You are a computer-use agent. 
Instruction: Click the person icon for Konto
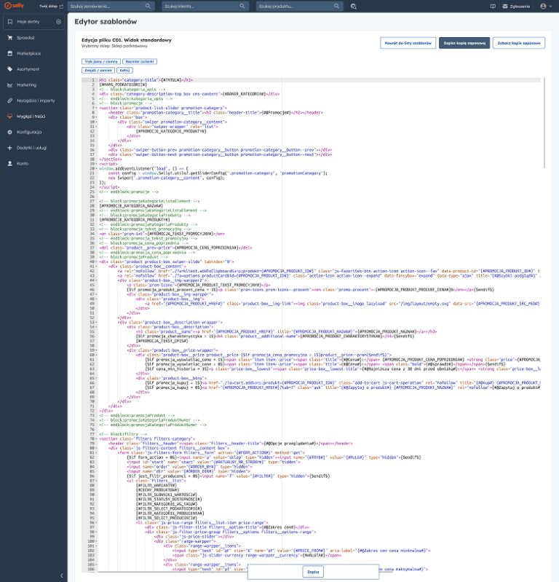pos(10,163)
